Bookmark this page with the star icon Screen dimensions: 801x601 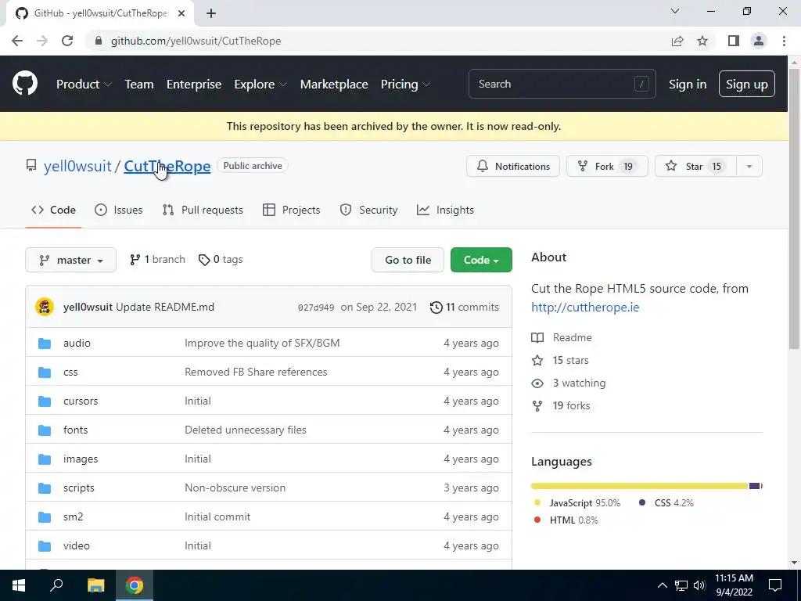tap(702, 41)
